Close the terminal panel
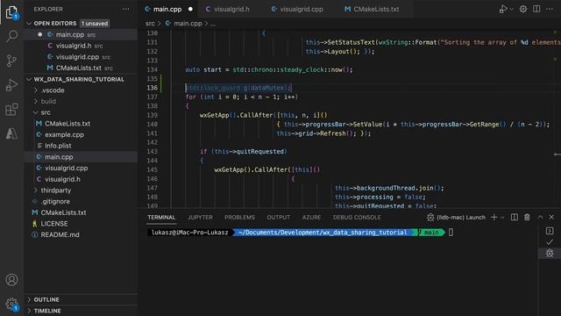The height and width of the screenshot is (316, 561). pyautogui.click(x=551, y=217)
